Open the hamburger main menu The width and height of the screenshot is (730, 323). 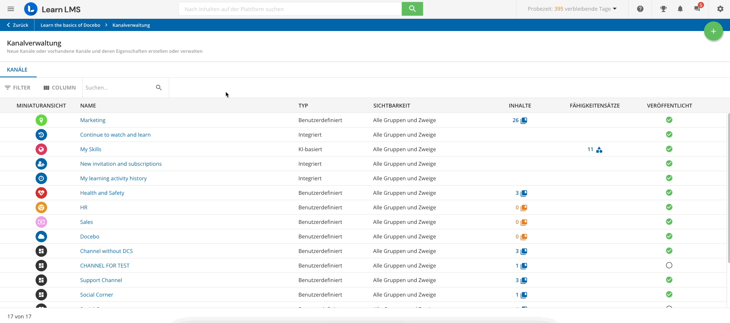tap(11, 9)
